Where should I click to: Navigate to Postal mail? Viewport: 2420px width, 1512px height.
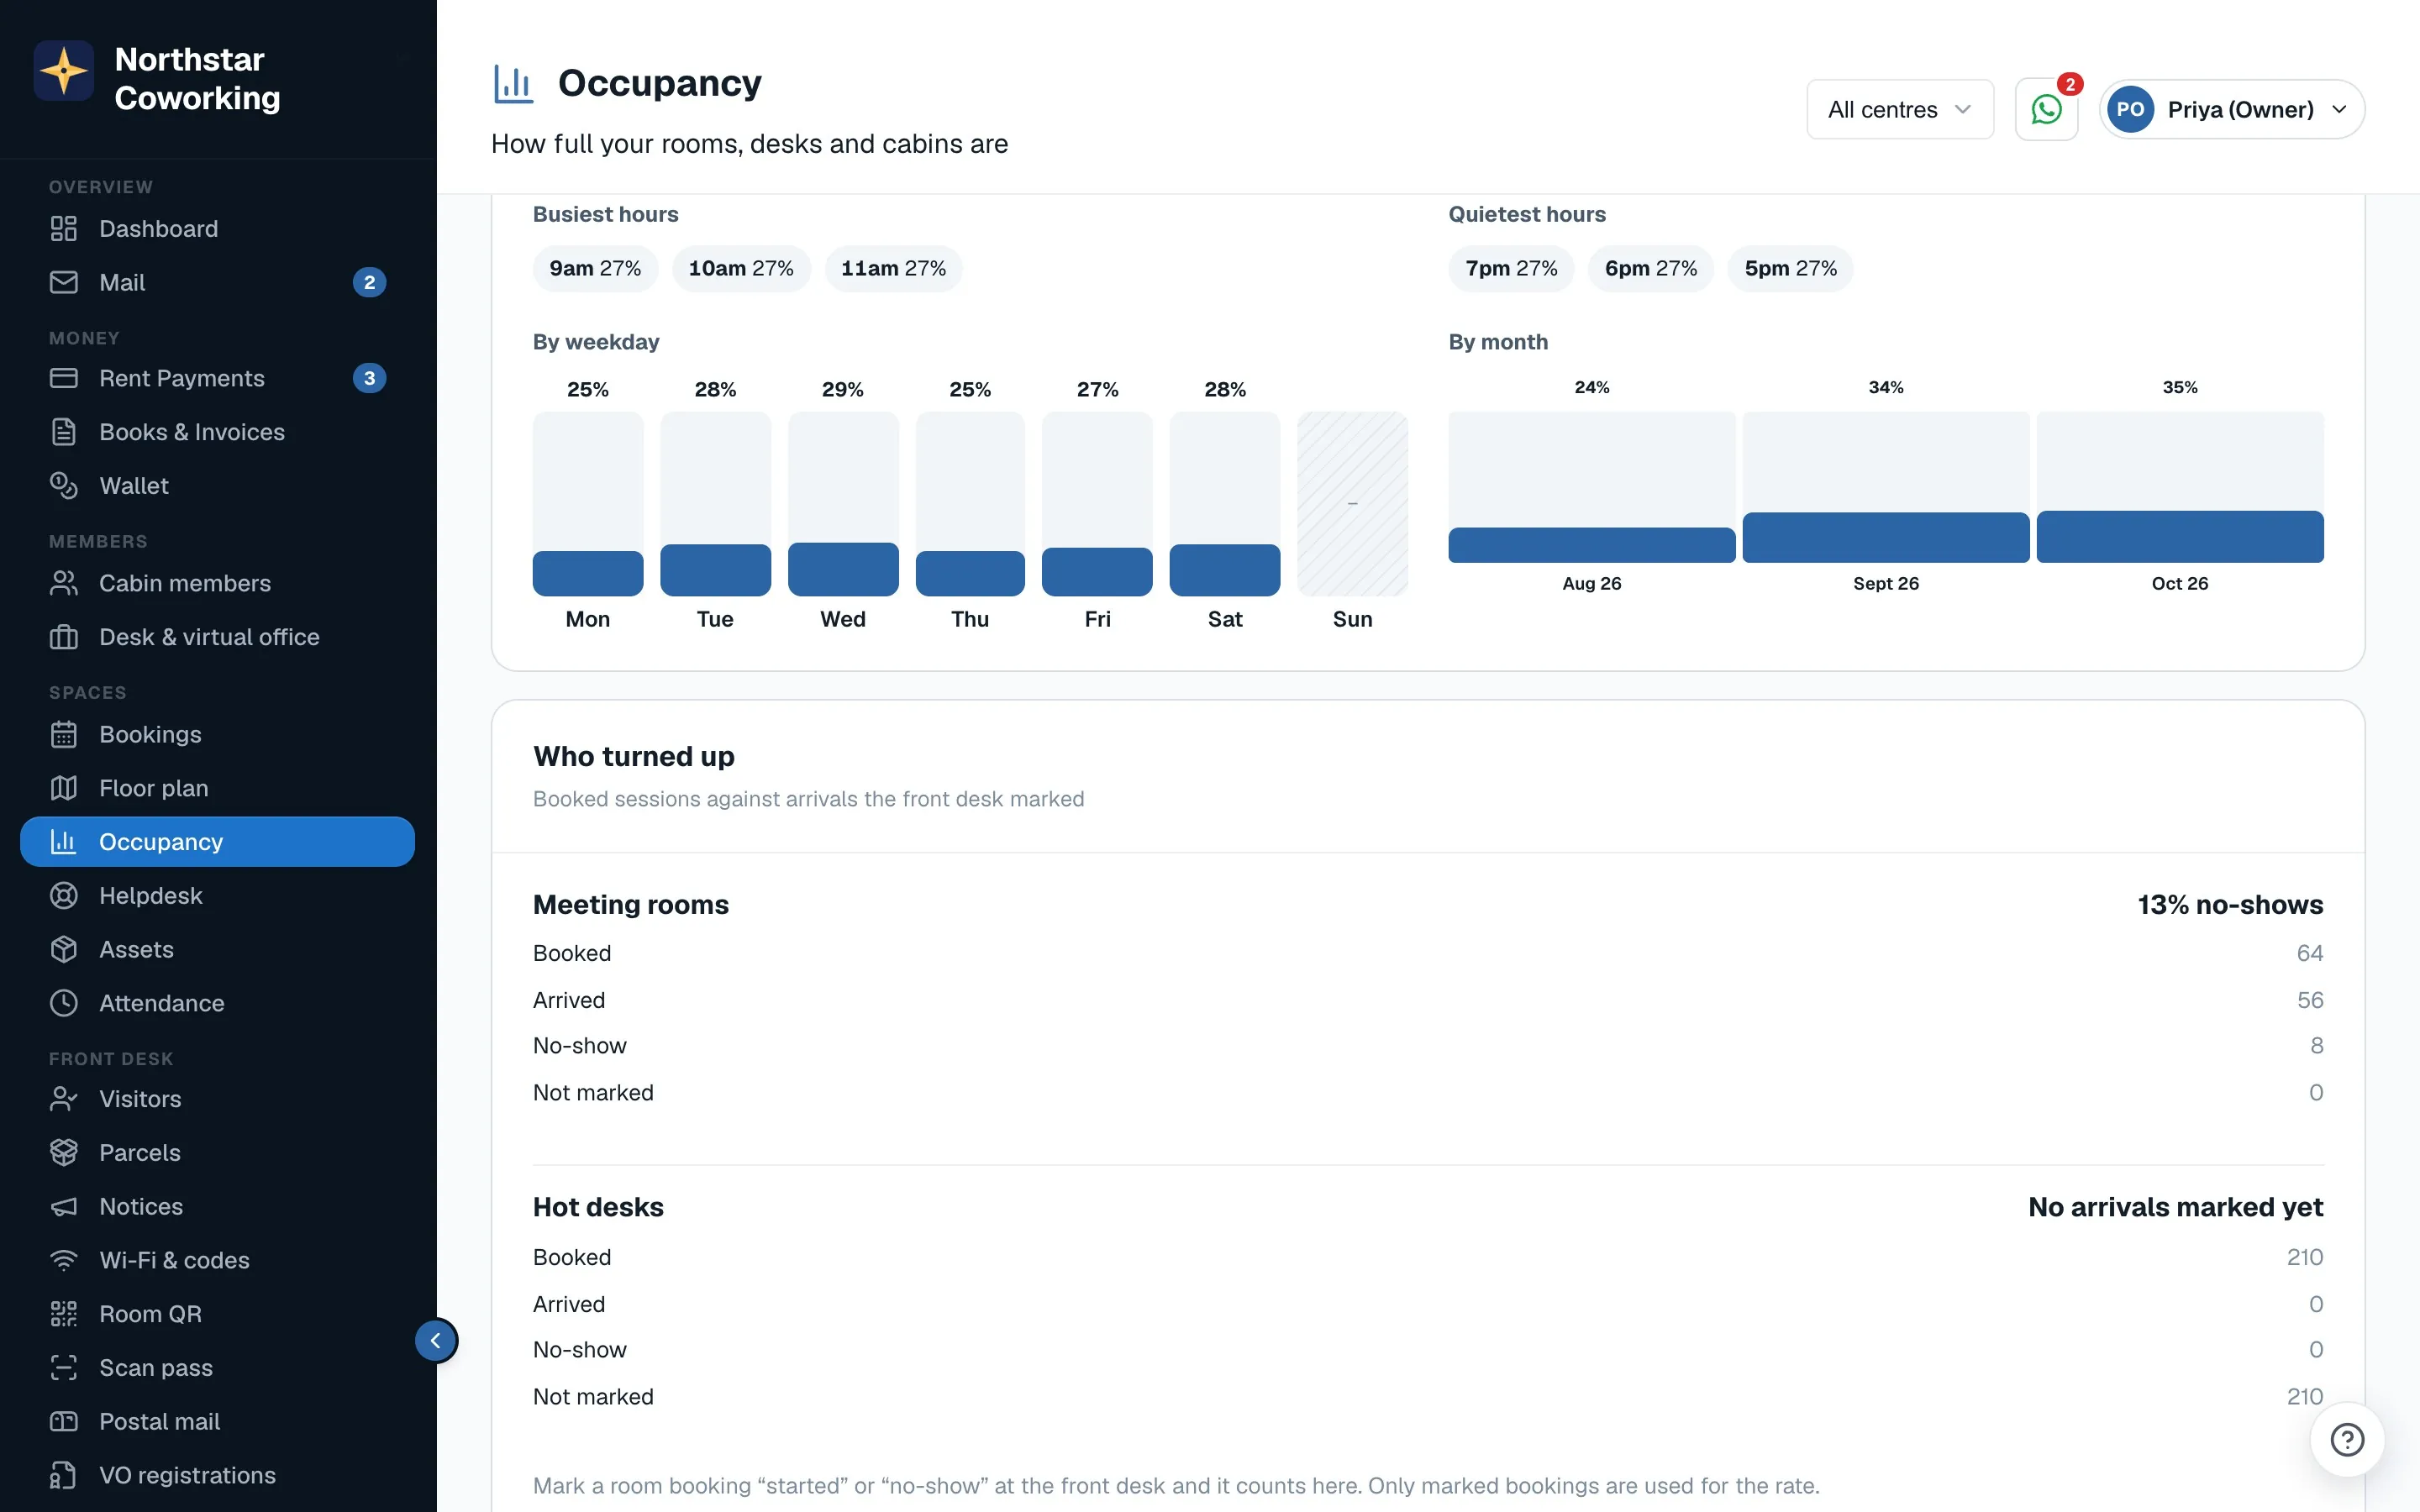pos(217,1422)
